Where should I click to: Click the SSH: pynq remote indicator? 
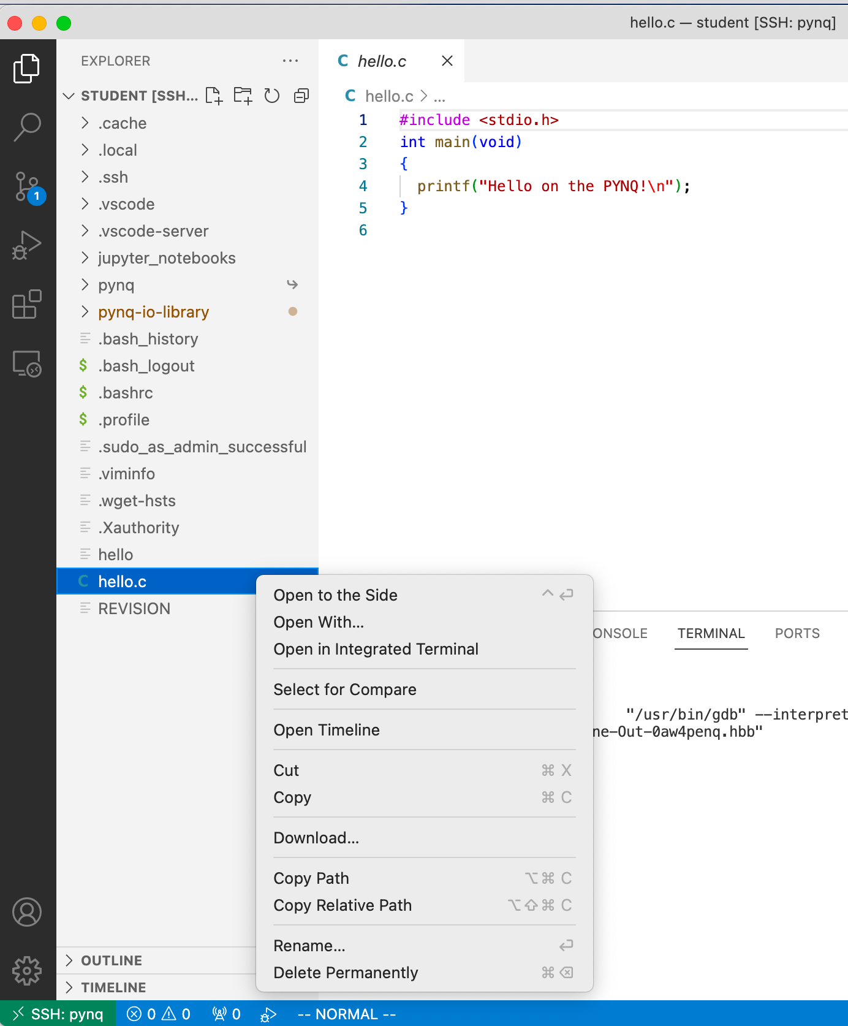pyautogui.click(x=58, y=1014)
